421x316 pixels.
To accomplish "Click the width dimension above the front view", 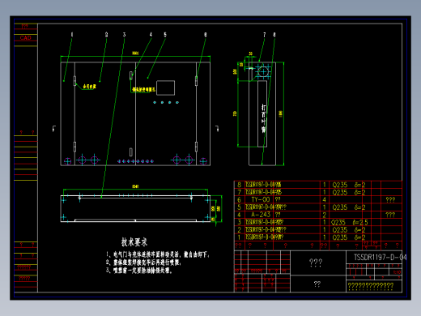I will click(135, 53).
